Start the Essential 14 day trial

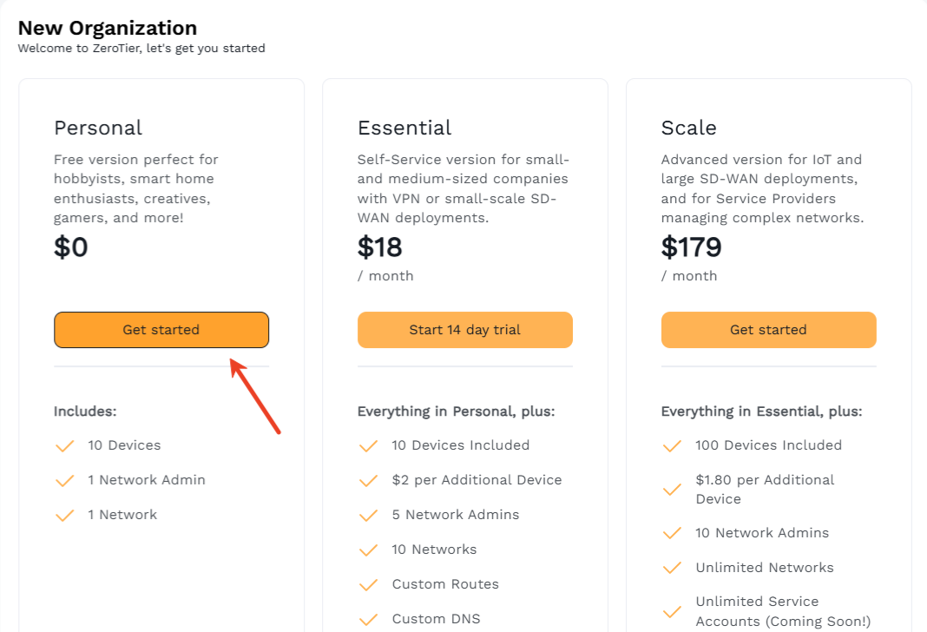click(x=464, y=330)
